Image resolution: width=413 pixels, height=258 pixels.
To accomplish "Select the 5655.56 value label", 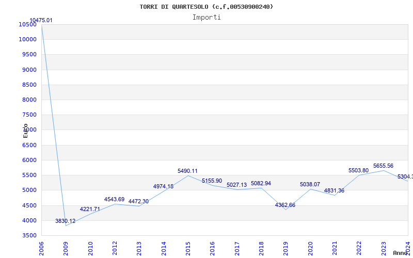I will 383,166.
